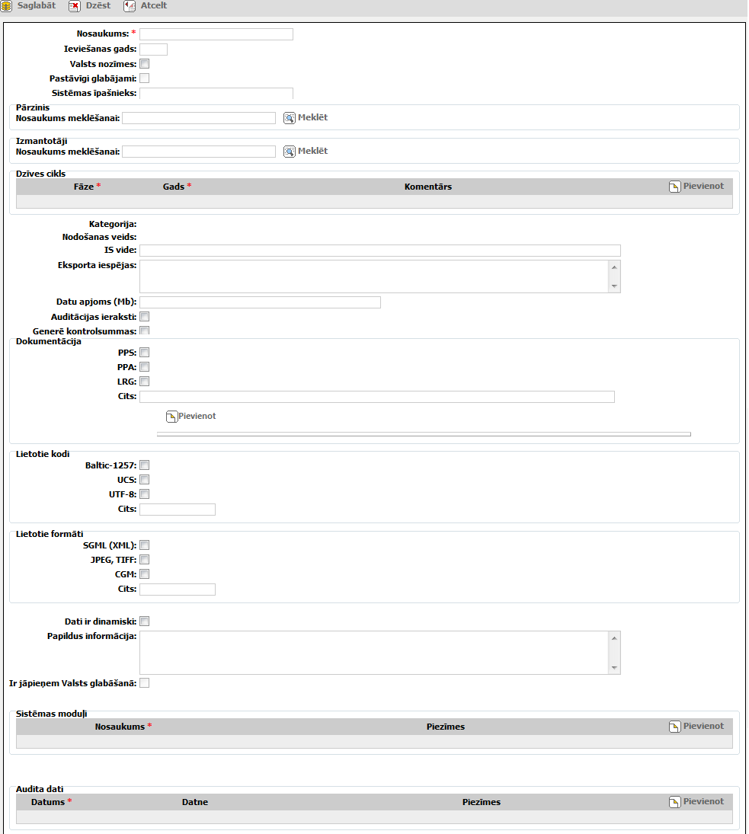The width and height of the screenshot is (749, 834).
Task: Toggle the Auditācijas ieraksti checkbox
Action: [145, 317]
